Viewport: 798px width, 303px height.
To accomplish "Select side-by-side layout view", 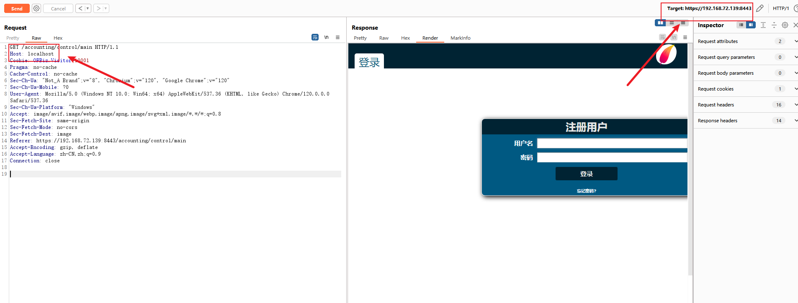I will pyautogui.click(x=661, y=23).
